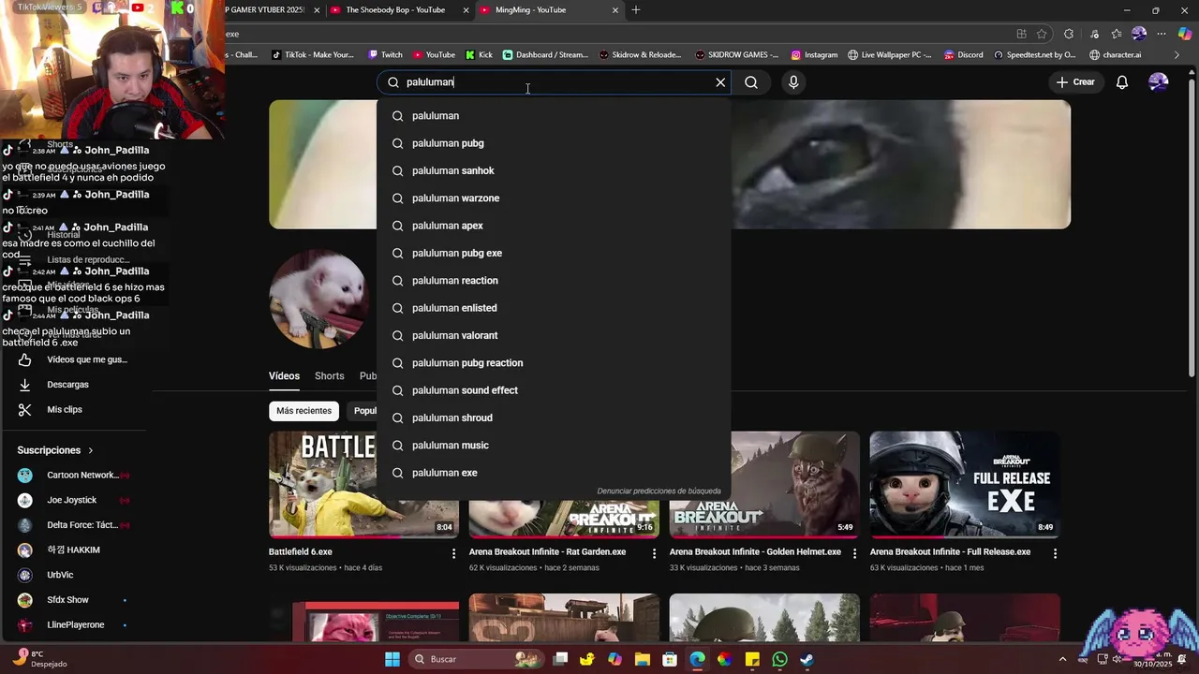This screenshot has height=674, width=1199.
Task: Select suggestion 'paluluman pubg'
Action: click(554, 143)
